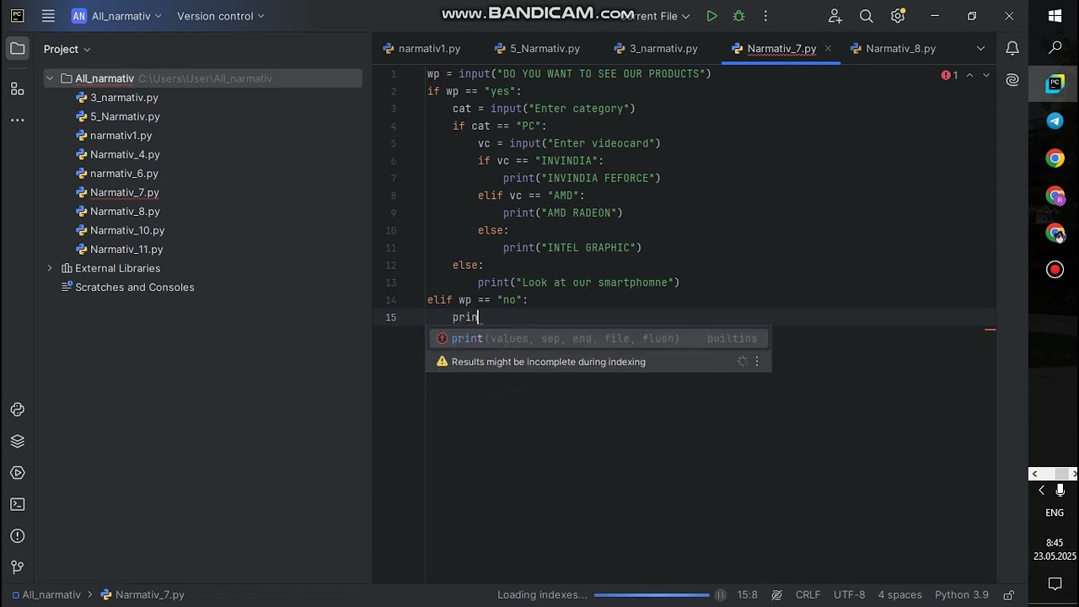Viewport: 1079px width, 607px height.
Task: Expand the Project view selector
Action: click(x=67, y=49)
